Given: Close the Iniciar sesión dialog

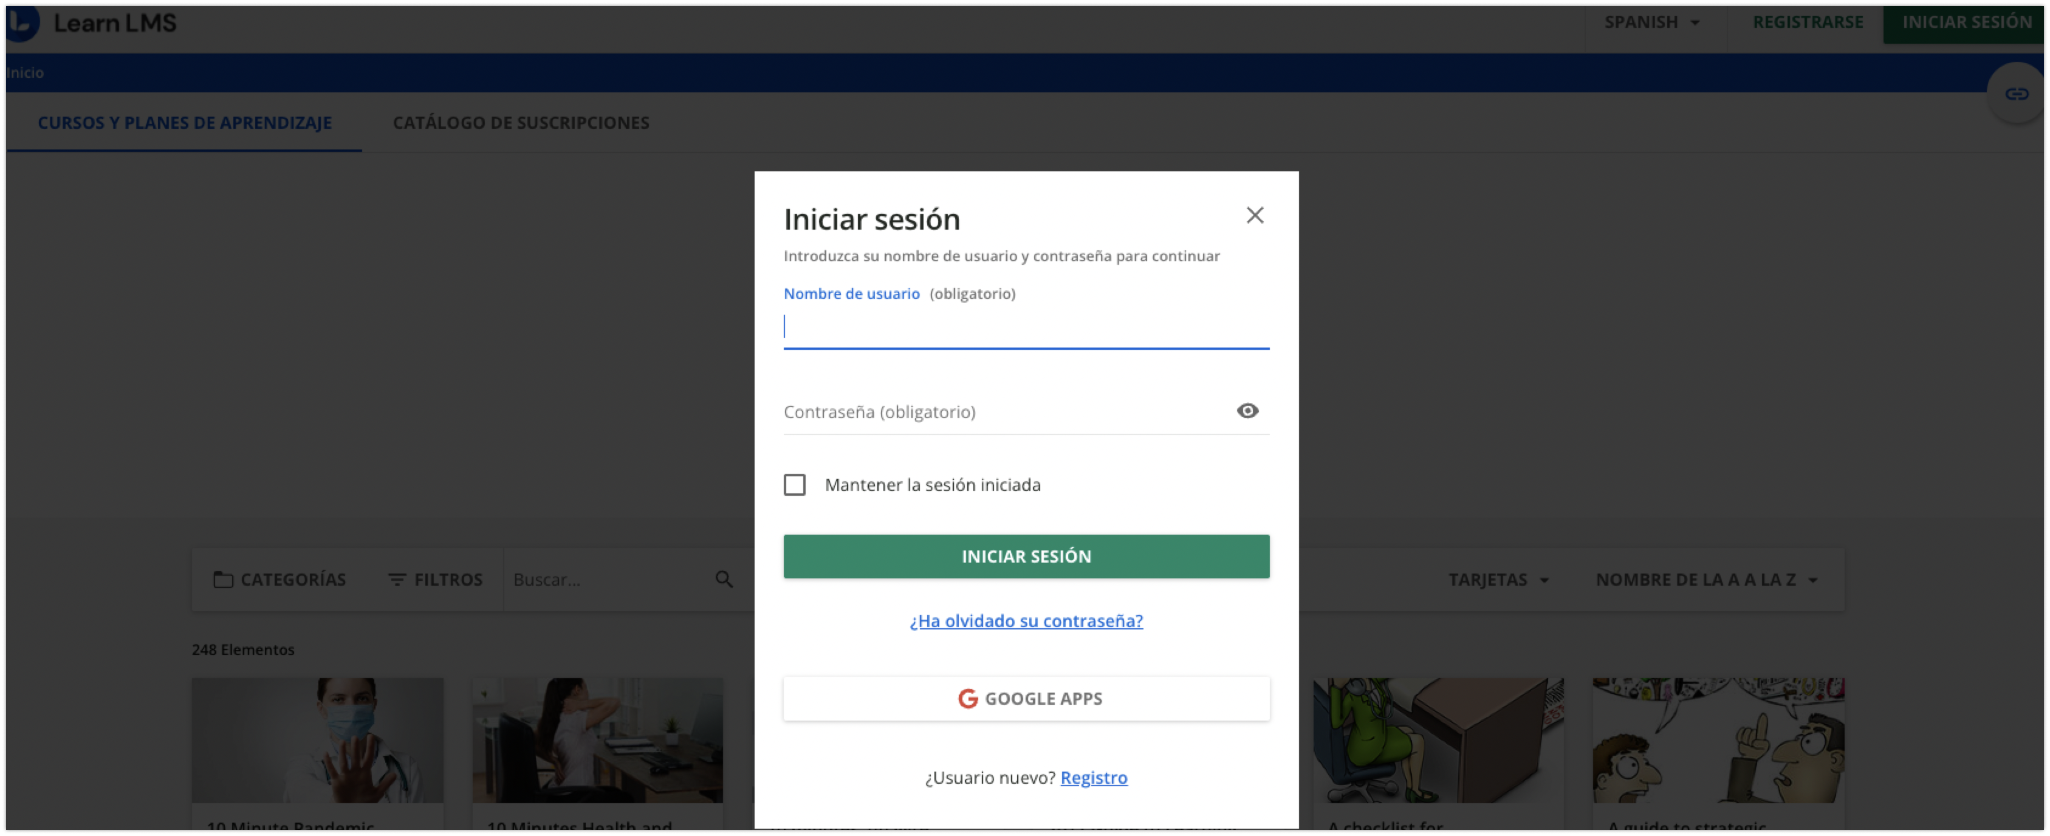Looking at the screenshot, I should click(1255, 214).
